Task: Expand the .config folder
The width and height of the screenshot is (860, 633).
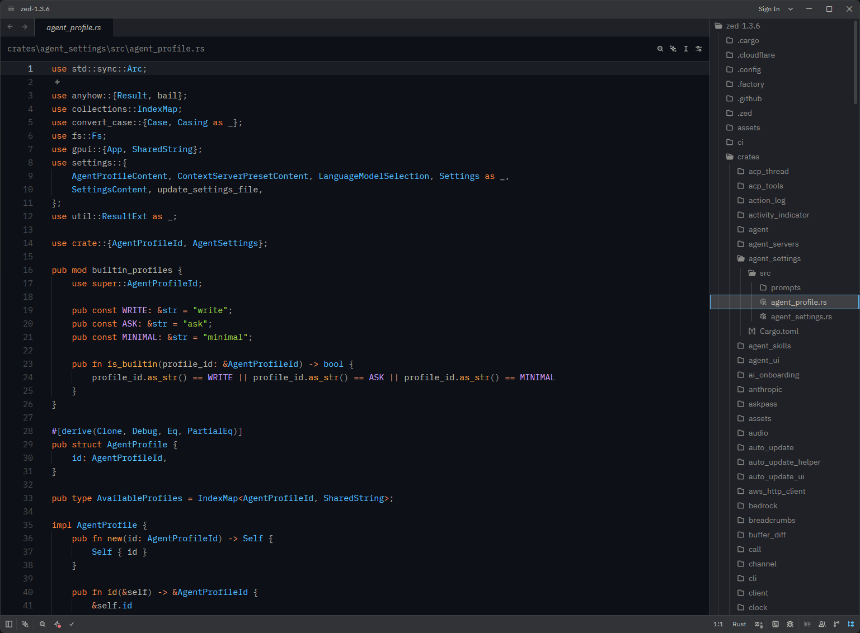Action: (x=783, y=69)
